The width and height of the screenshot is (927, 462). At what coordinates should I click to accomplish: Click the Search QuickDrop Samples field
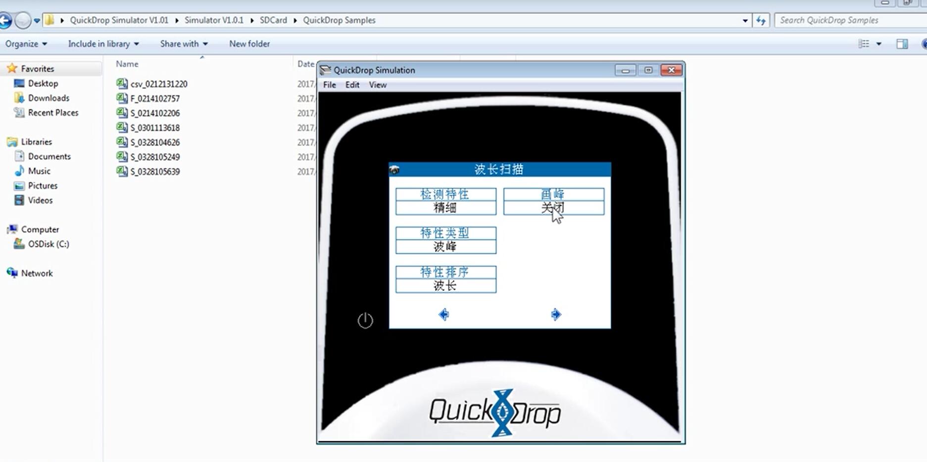pos(850,20)
